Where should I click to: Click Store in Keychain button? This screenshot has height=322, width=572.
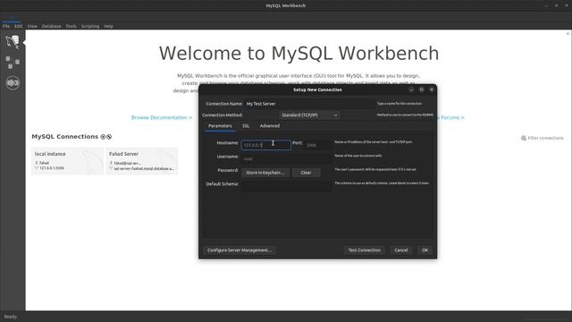(x=265, y=173)
